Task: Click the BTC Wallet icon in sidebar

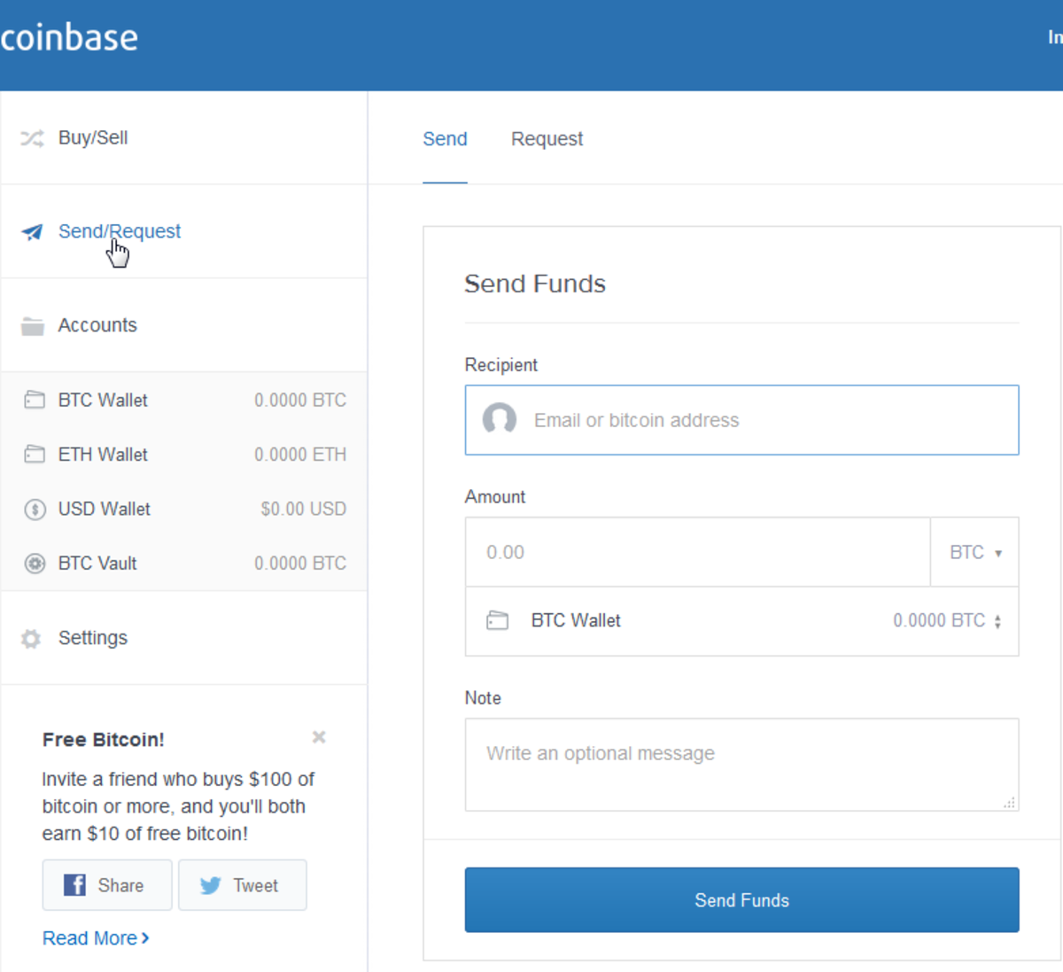Action: (35, 400)
